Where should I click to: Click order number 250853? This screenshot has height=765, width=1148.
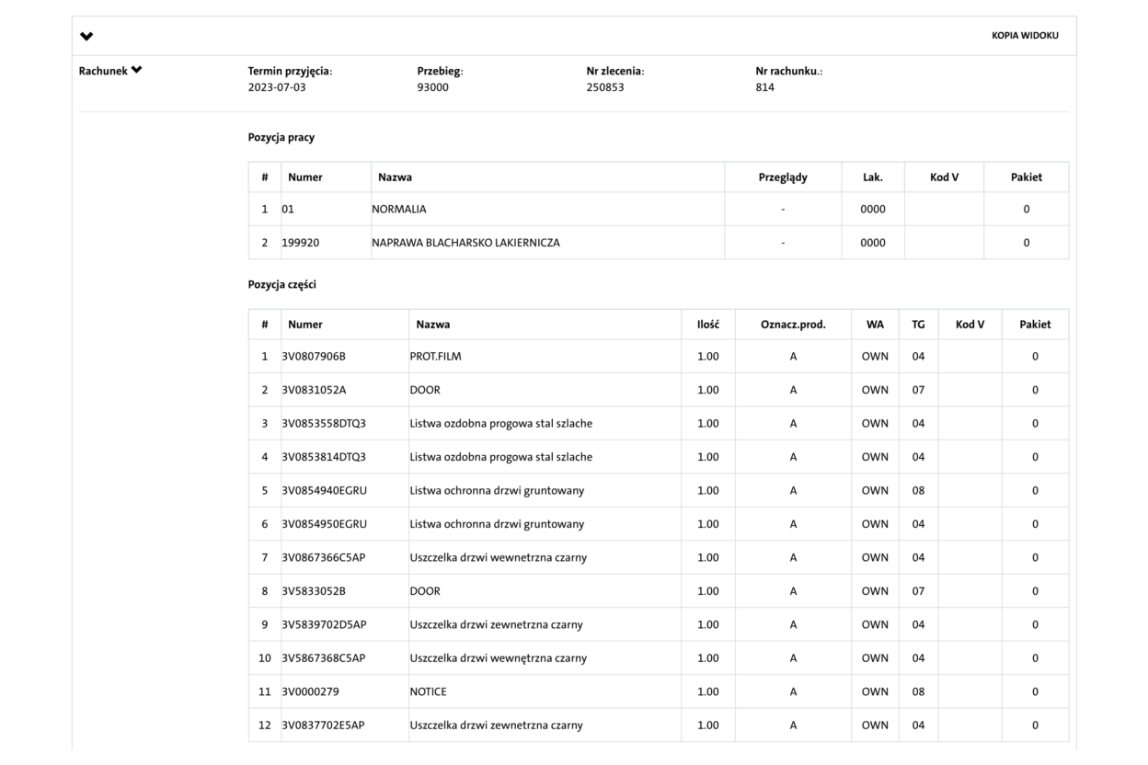pos(604,87)
